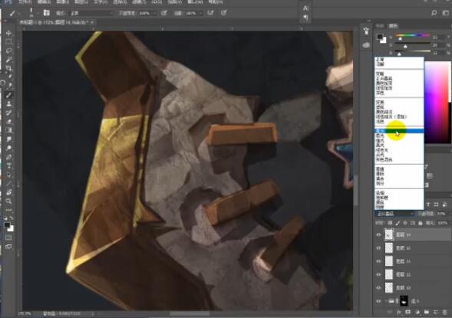Image resolution: width=452 pixels, height=318 pixels.
Task: Close the document tab
Action: 92,22
